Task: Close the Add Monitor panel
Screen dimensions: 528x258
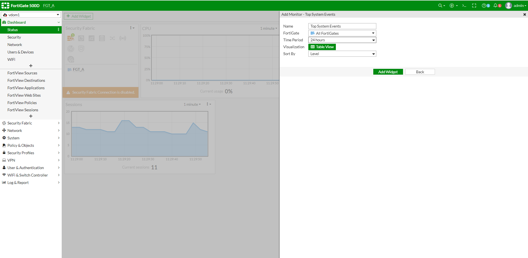Action: 524,14
